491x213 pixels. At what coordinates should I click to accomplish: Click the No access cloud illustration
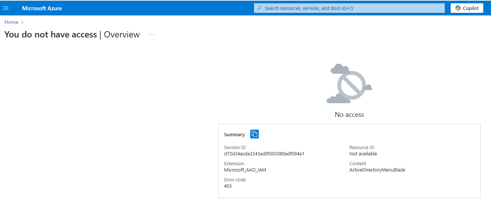tap(349, 83)
